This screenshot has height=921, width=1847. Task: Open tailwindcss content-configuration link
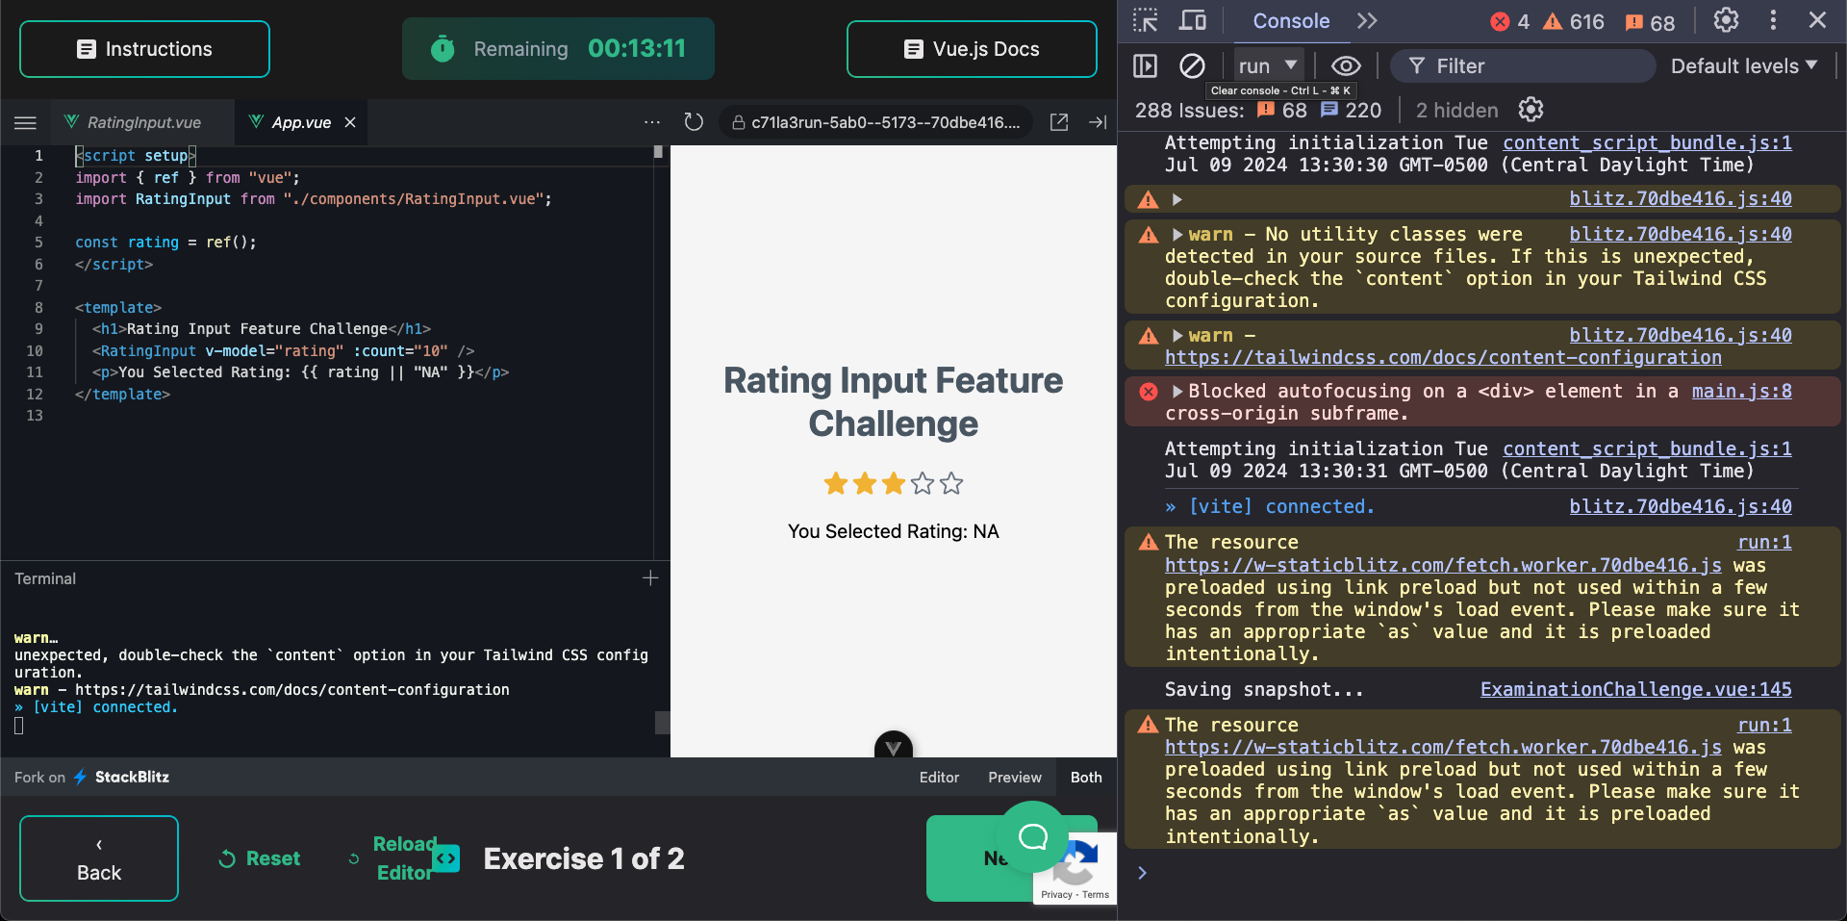[x=1443, y=358]
